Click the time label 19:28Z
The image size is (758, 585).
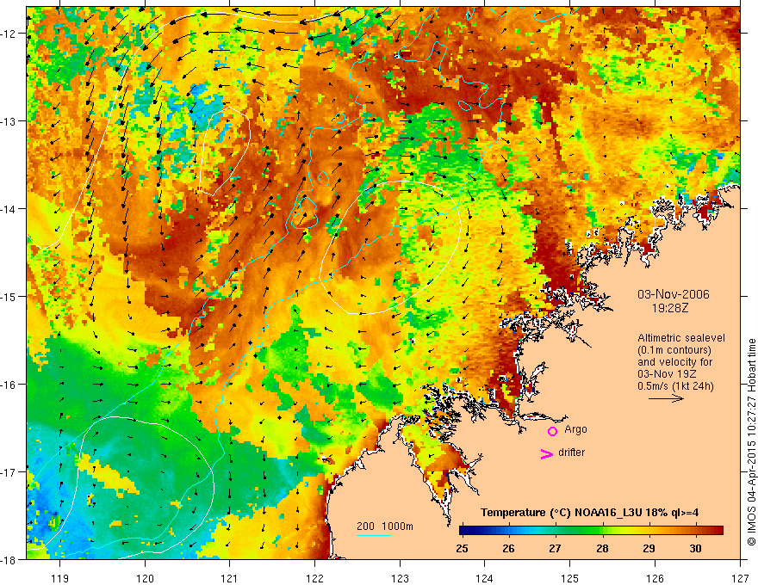click(669, 307)
